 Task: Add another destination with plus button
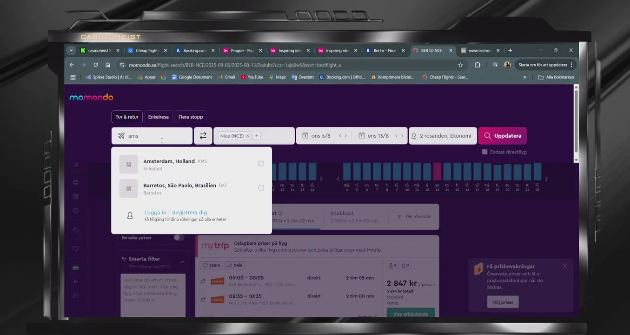(257, 136)
